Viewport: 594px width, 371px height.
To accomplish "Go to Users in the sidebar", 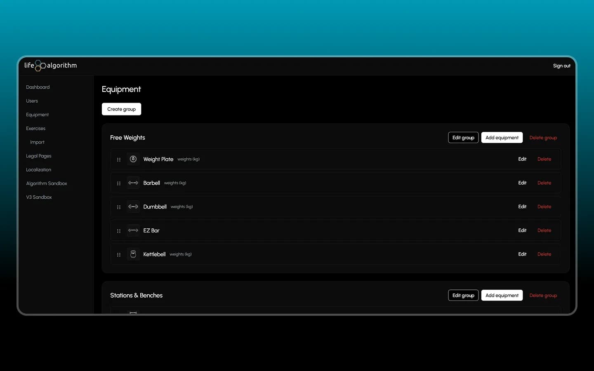I will (32, 101).
